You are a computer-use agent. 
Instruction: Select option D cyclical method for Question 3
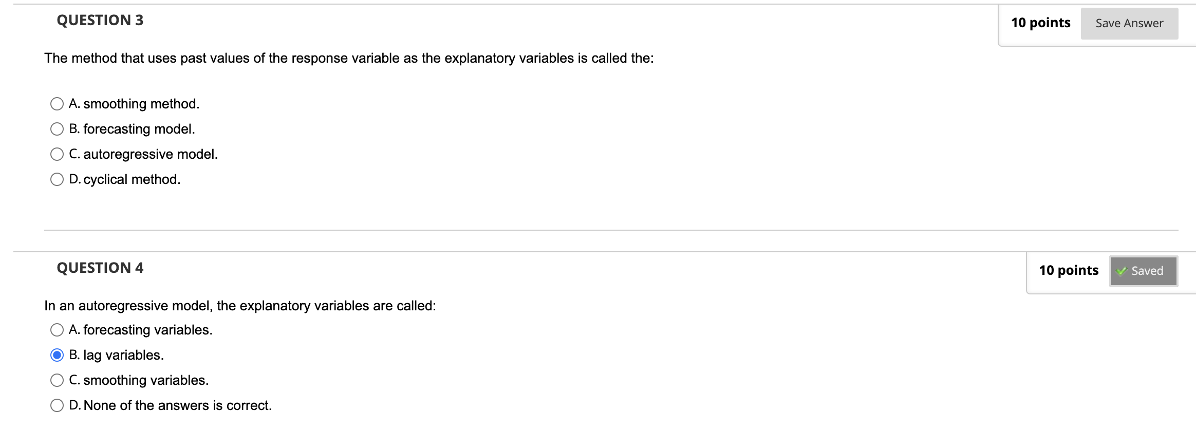[57, 179]
